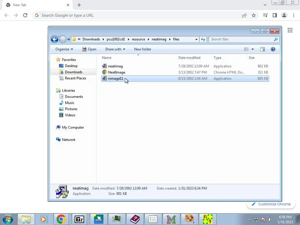
Task: Open Recent Places in sidebar
Action: pos(73,78)
